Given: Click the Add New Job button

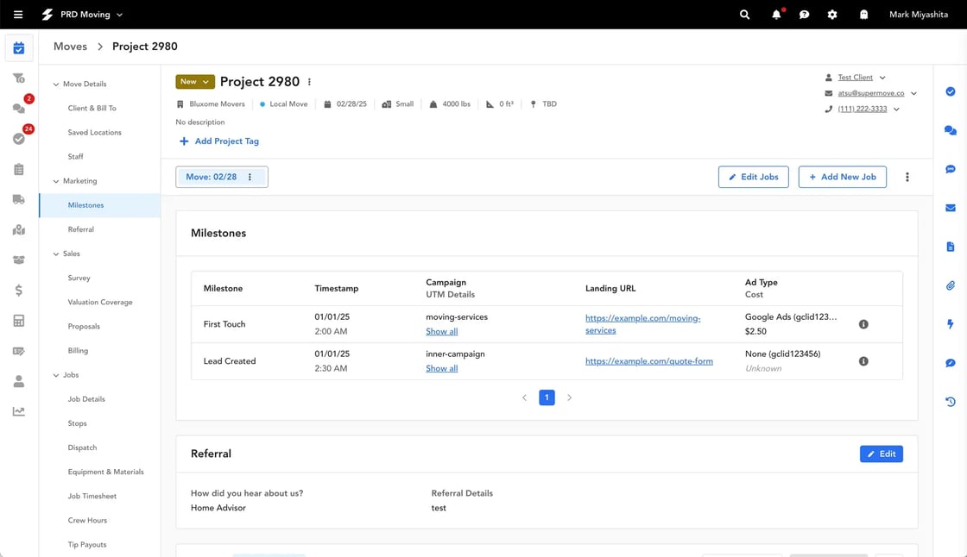Looking at the screenshot, I should click(843, 177).
